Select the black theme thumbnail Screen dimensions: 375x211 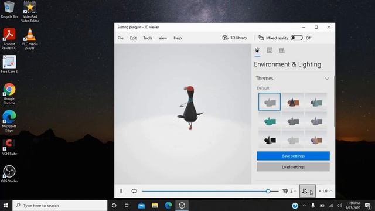click(270, 139)
